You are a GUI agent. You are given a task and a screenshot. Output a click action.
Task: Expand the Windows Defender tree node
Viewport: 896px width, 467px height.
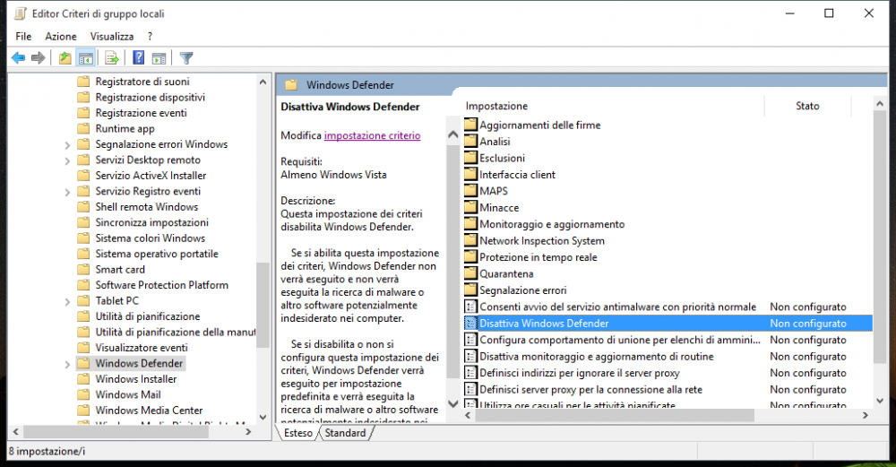(68, 364)
